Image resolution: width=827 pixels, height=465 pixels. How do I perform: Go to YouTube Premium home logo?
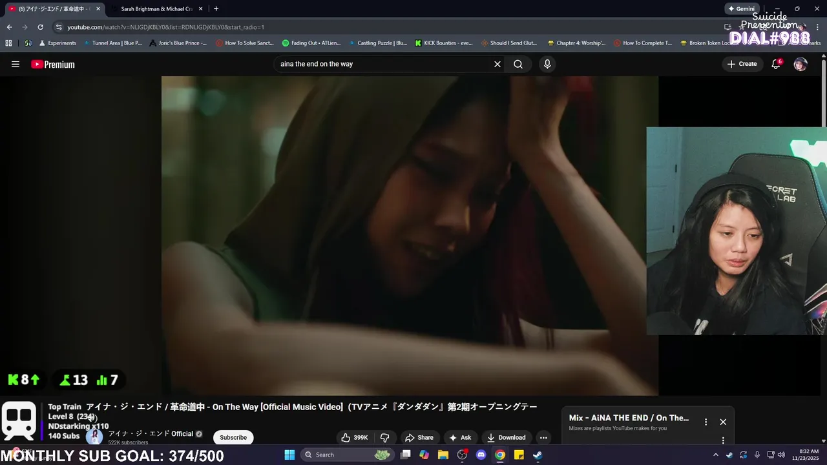[53, 64]
